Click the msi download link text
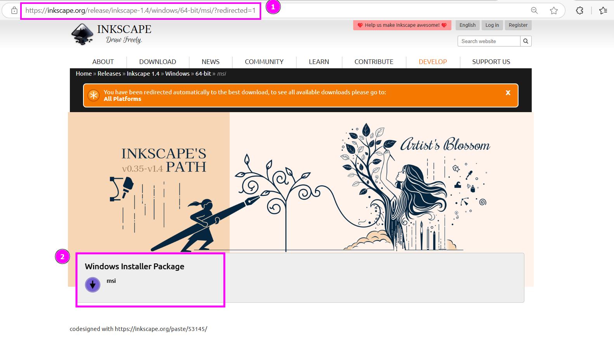The image size is (614, 355). click(x=111, y=281)
